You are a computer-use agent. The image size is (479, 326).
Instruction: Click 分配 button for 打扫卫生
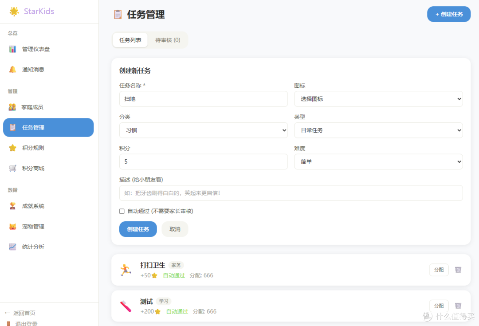pos(439,270)
